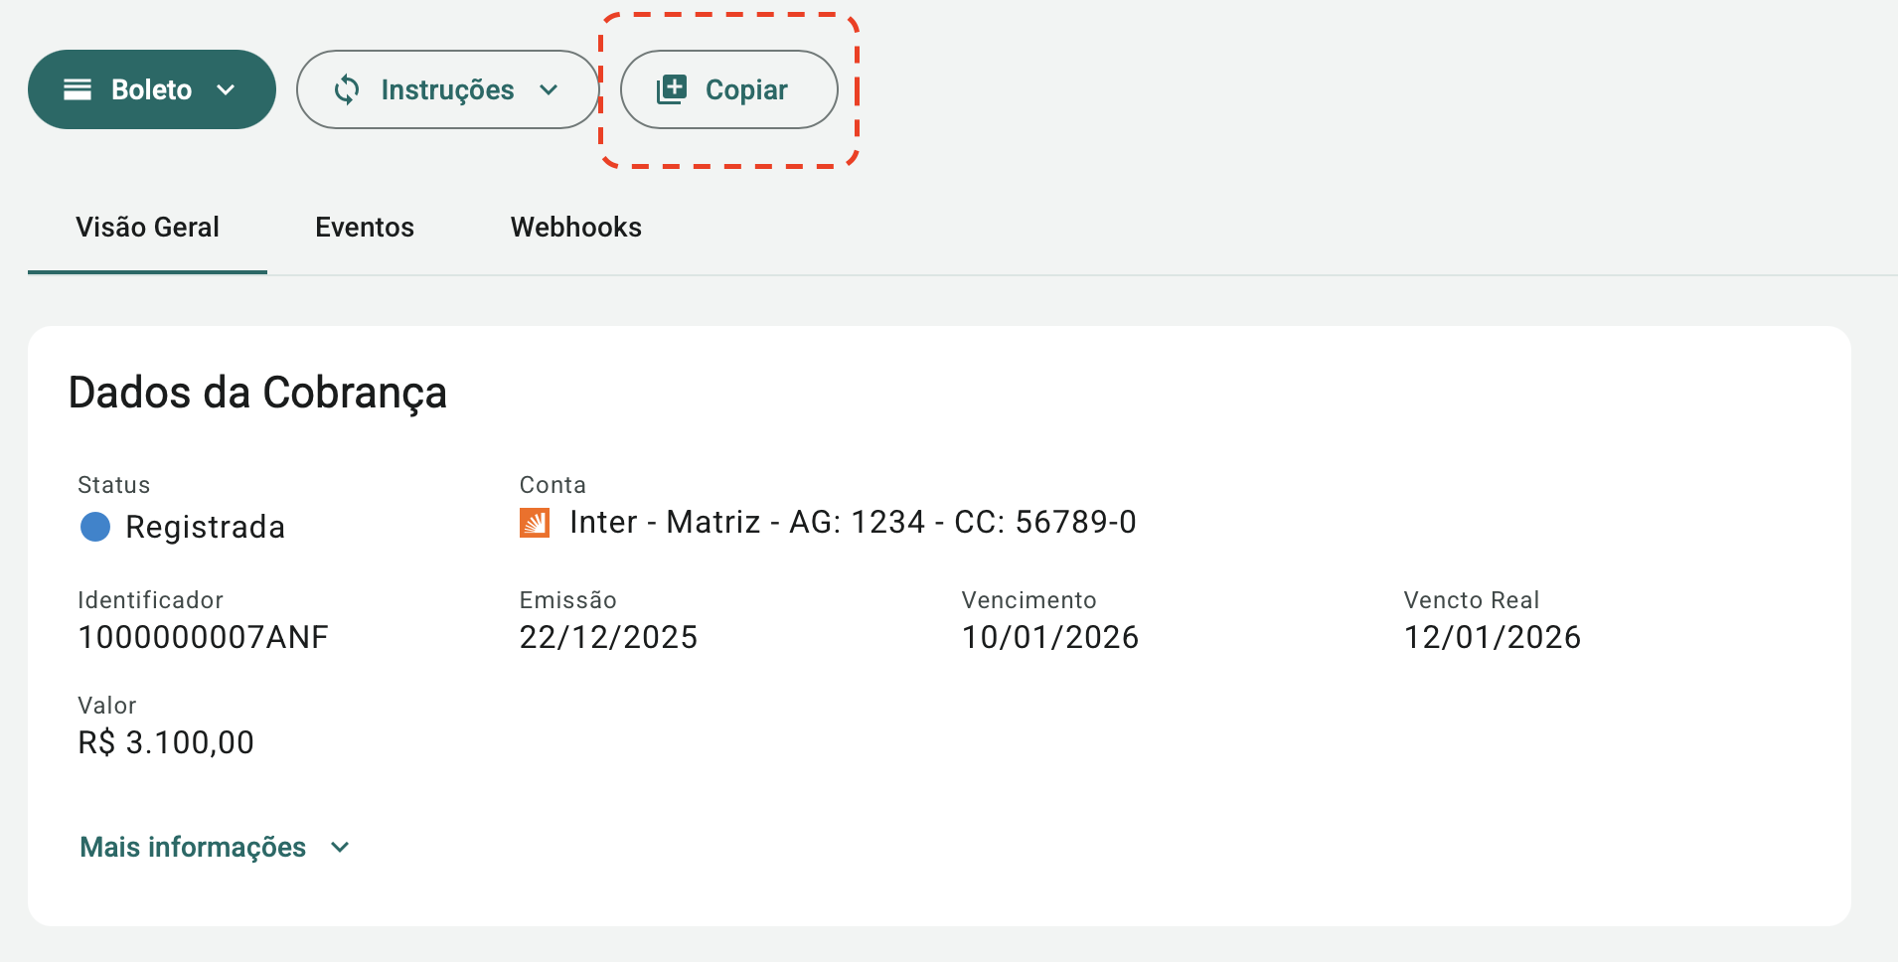Click the Emissão date 22/12/2025

click(608, 637)
